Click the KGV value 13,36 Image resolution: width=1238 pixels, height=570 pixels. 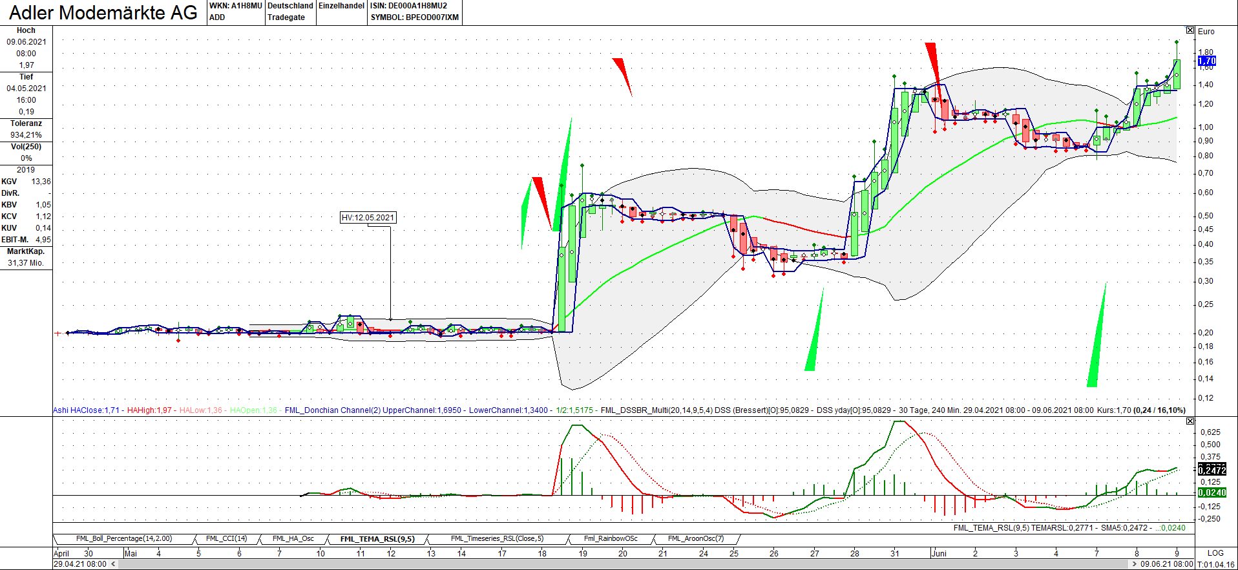41,182
